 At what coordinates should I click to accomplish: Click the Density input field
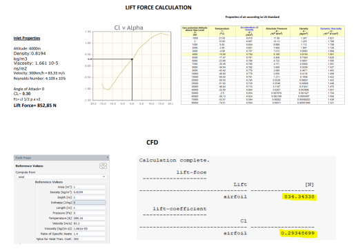(x=89, y=192)
